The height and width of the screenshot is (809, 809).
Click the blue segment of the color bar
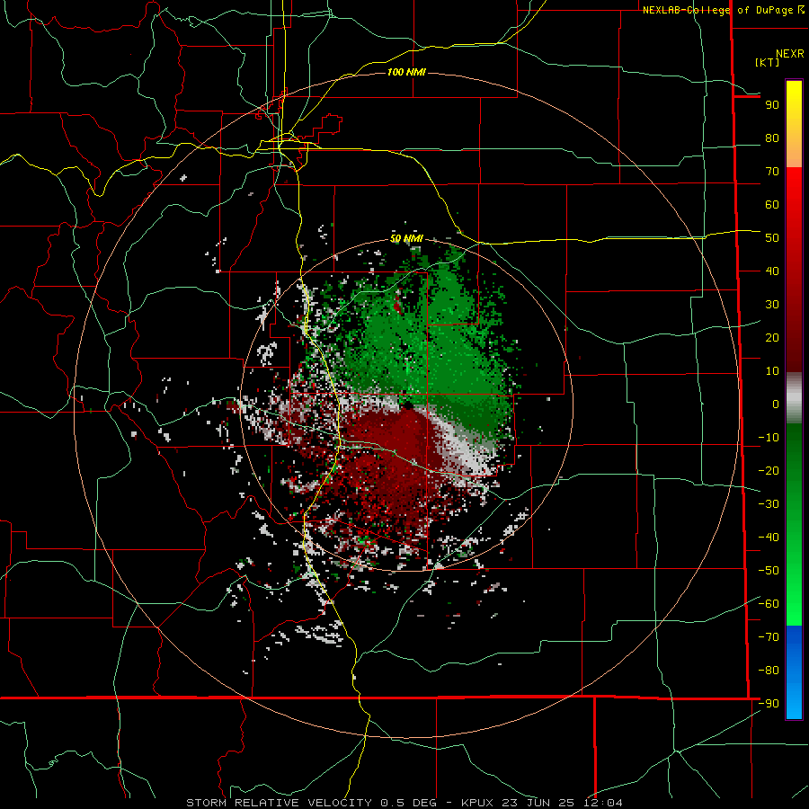coord(794,672)
